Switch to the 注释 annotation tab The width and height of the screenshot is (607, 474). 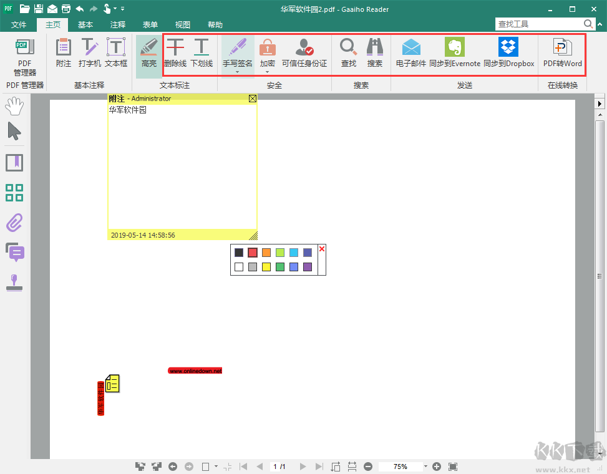[117, 24]
